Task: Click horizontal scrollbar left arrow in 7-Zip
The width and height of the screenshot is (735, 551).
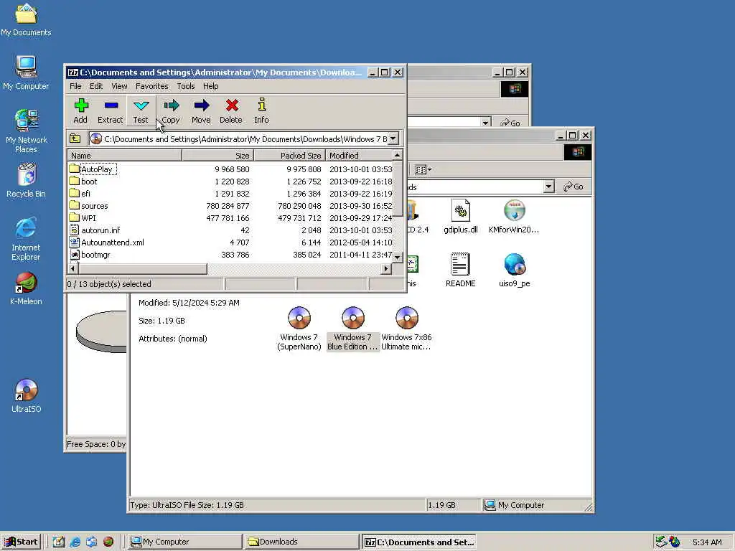Action: coord(72,268)
